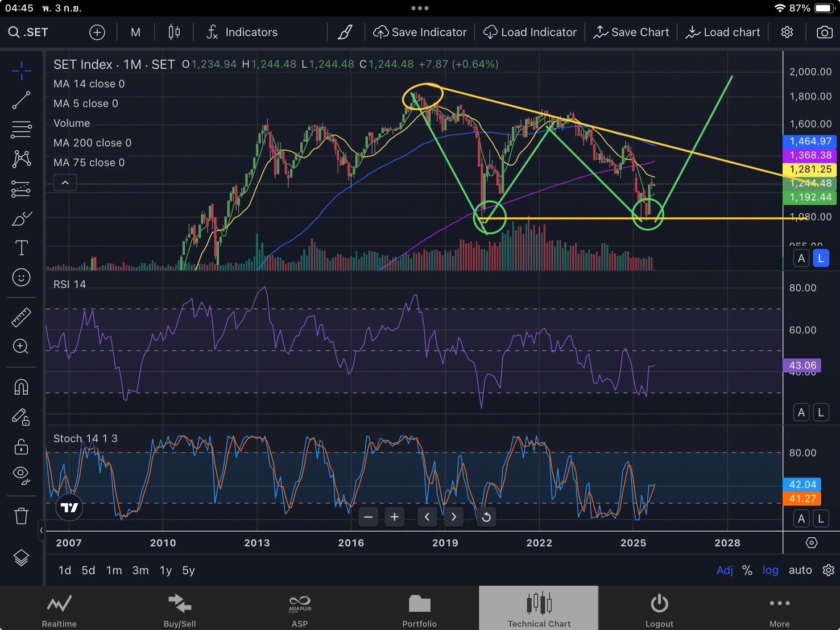Viewport: 840px width, 630px height.
Task: Open chart settings gear in top toolbar
Action: click(787, 32)
